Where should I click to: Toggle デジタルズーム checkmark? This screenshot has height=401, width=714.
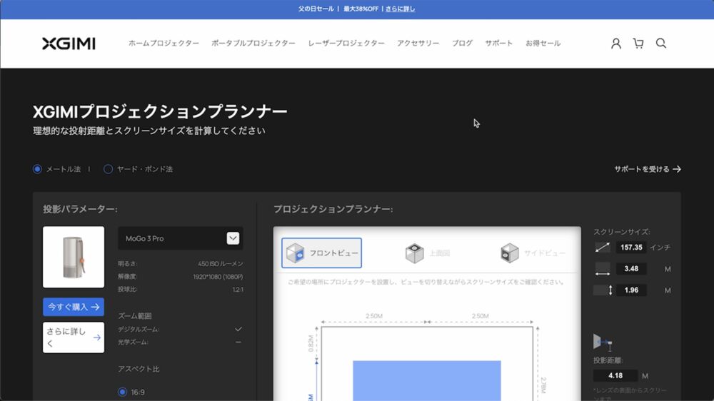coord(238,329)
